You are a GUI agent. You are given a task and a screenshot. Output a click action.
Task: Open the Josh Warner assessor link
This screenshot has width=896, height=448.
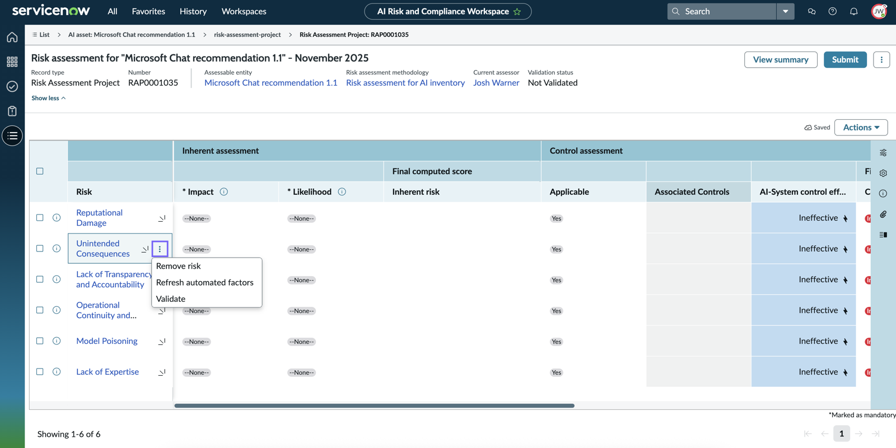tap(496, 83)
